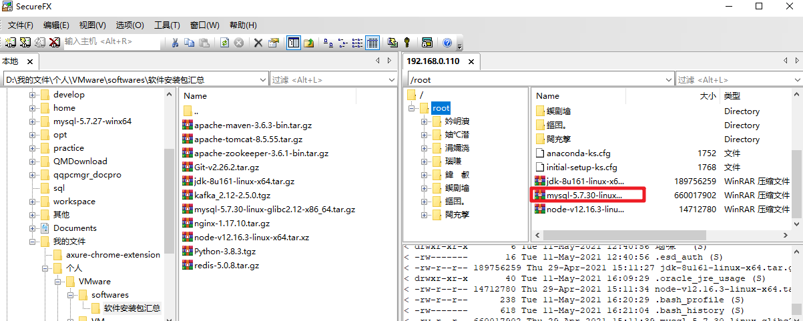The width and height of the screenshot is (803, 321).
Task: Close the 192.168.0.110 tab
Action: (x=471, y=61)
